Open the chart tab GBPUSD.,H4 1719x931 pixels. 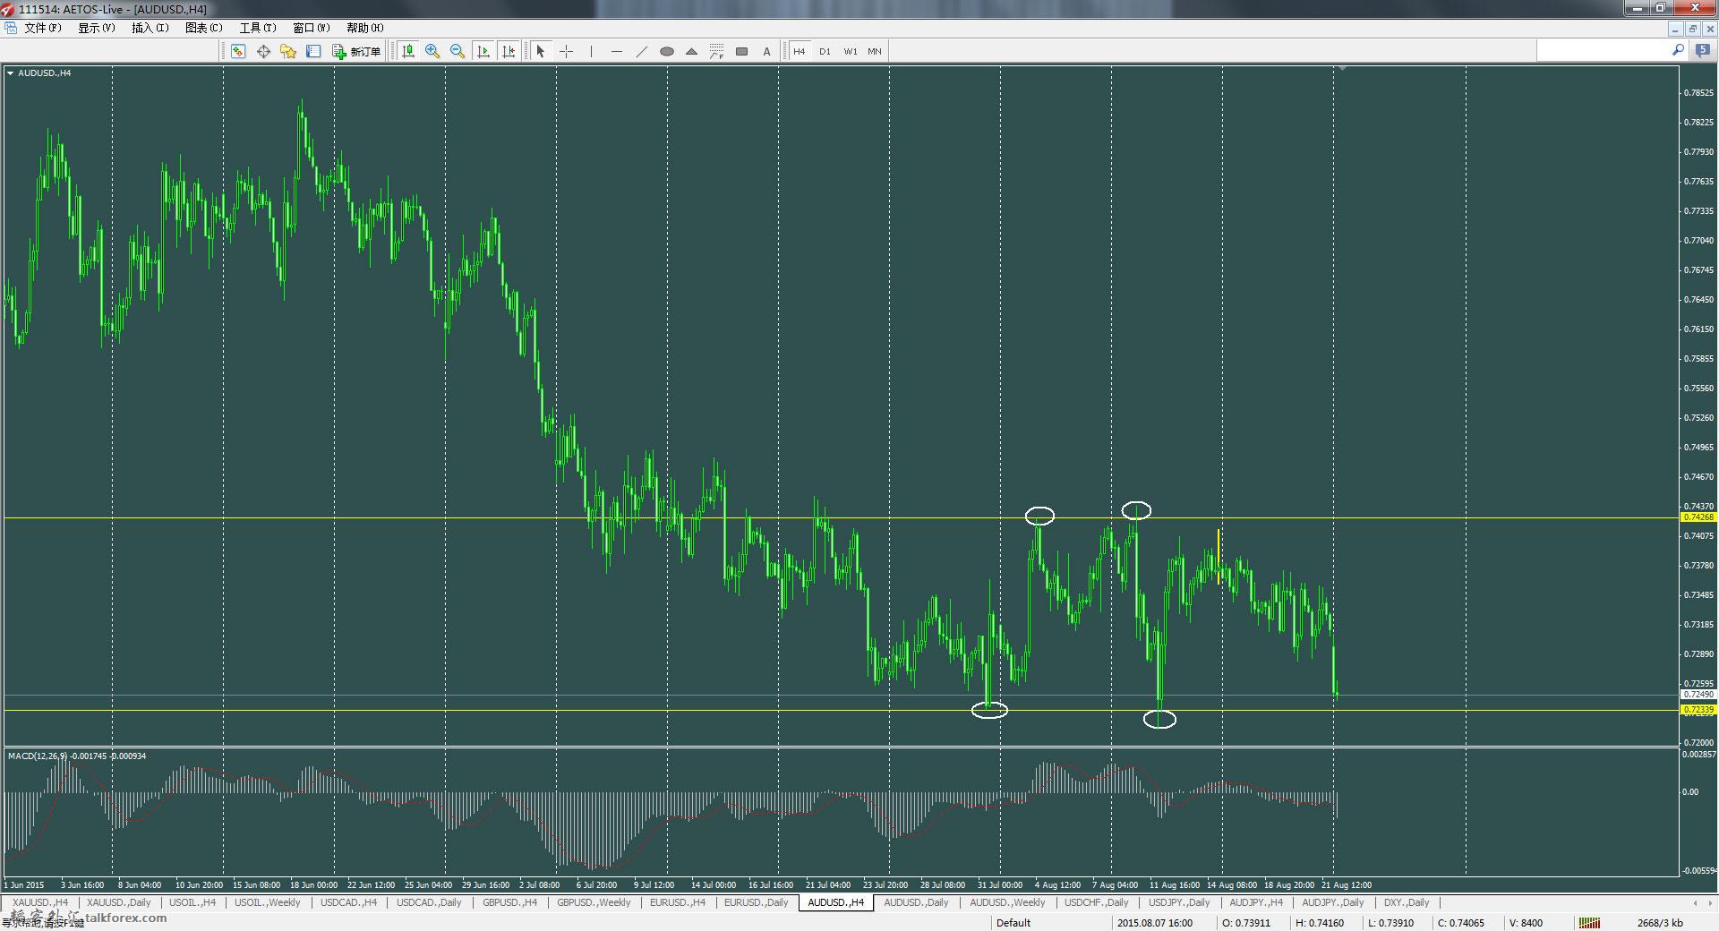click(509, 902)
